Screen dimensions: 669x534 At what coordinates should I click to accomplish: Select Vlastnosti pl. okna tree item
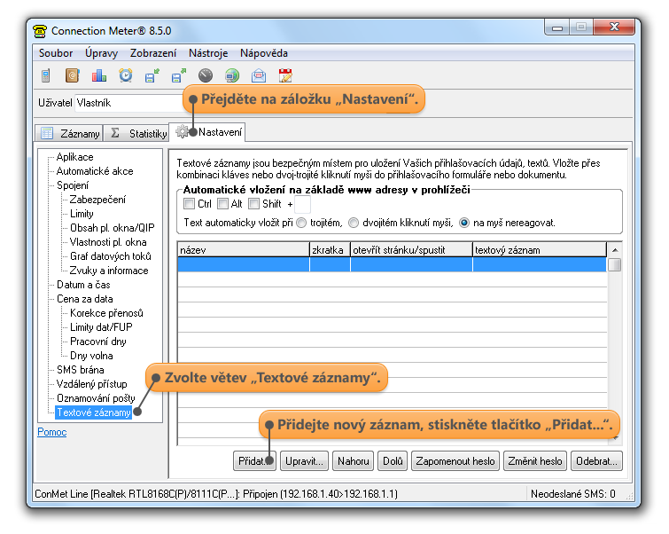pos(108,242)
